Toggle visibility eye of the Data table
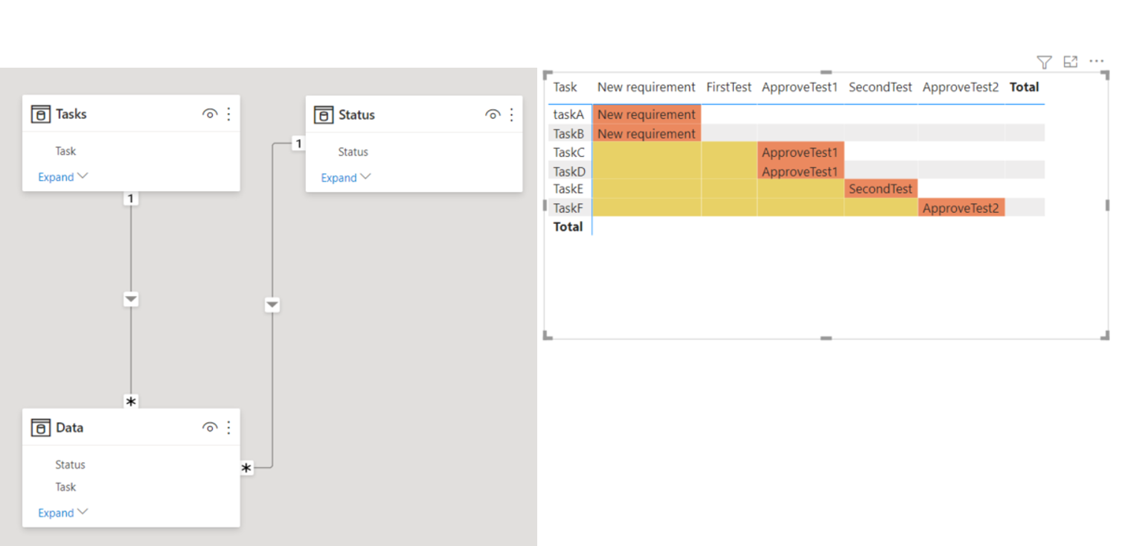Screen dimensions: 1131x546 click(x=210, y=428)
